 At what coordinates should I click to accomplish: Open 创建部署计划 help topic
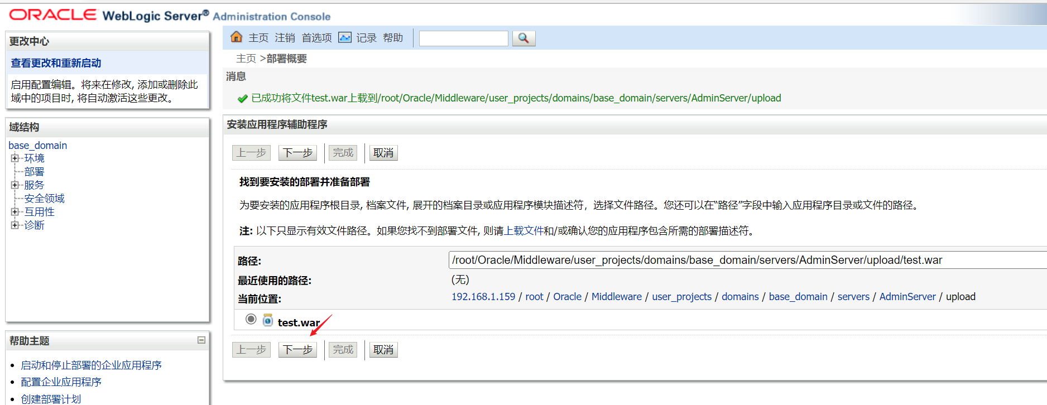[51, 399]
